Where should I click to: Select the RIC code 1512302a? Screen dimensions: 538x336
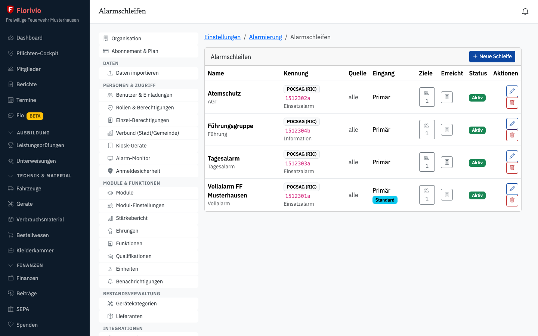point(298,98)
